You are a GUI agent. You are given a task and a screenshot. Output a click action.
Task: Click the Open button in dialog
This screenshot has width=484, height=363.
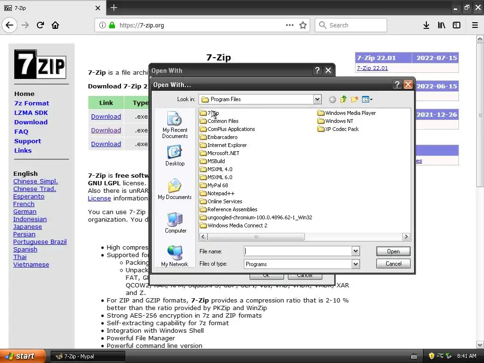click(393, 251)
